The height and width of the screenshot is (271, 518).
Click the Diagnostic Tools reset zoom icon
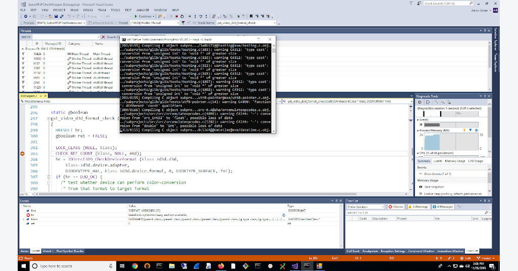449,102
